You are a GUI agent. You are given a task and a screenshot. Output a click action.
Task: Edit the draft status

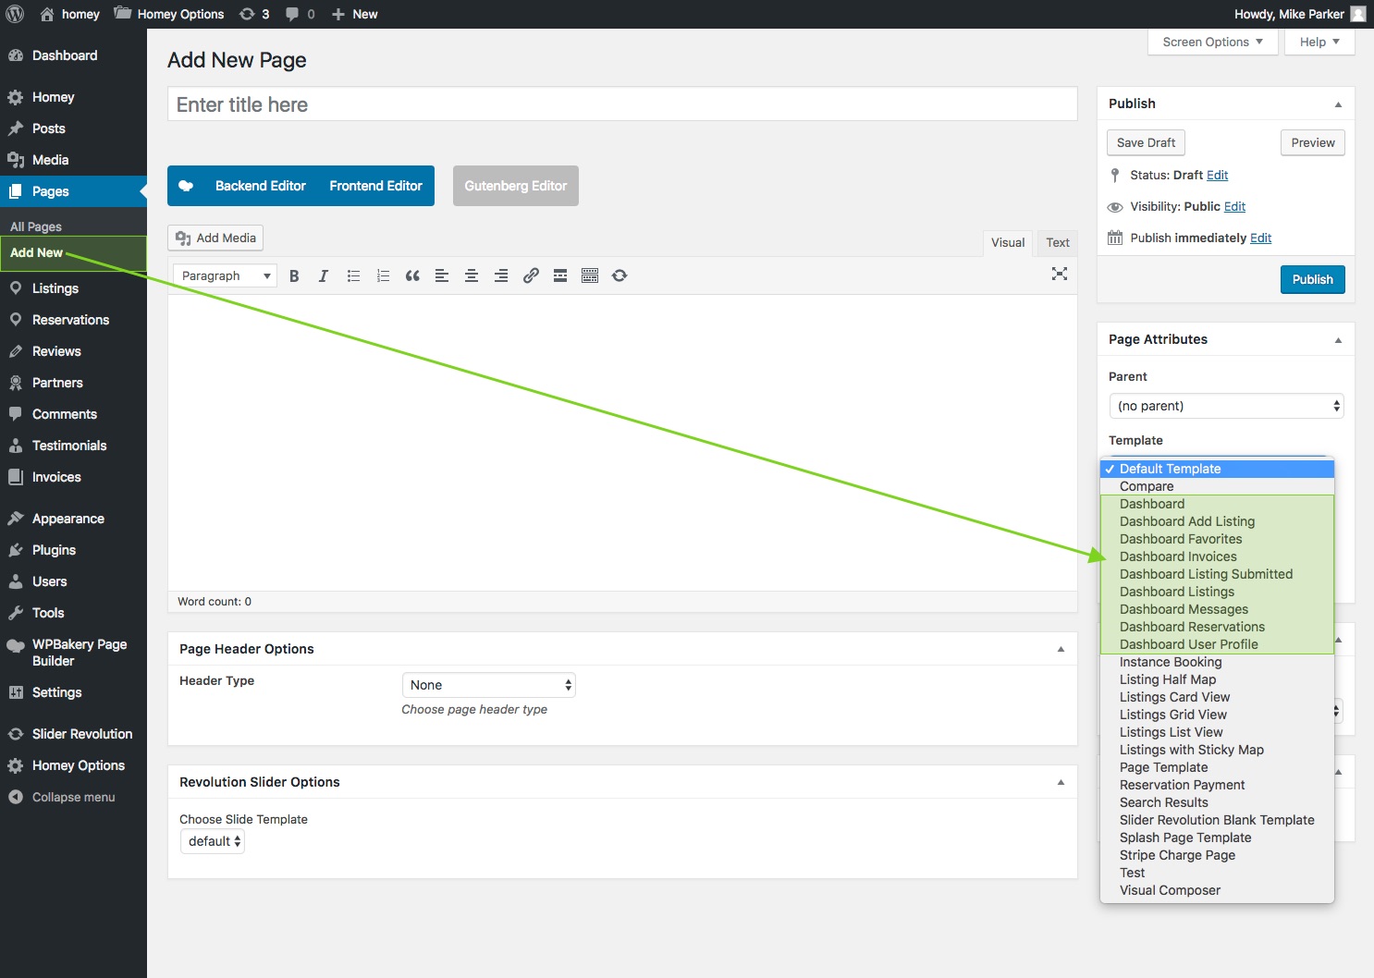(x=1217, y=175)
